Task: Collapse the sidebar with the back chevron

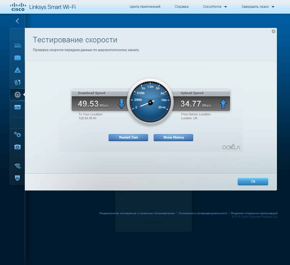Action: click(17, 21)
